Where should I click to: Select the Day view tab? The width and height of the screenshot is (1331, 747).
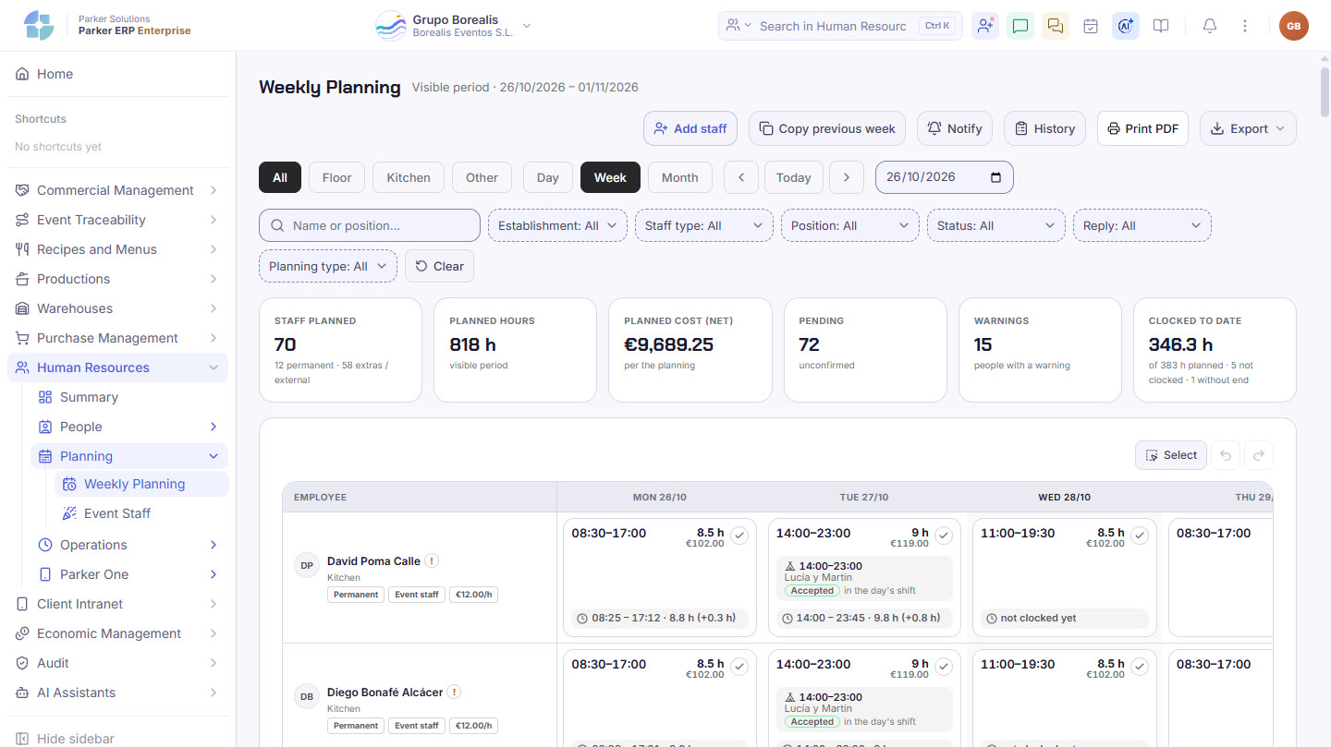pyautogui.click(x=548, y=177)
